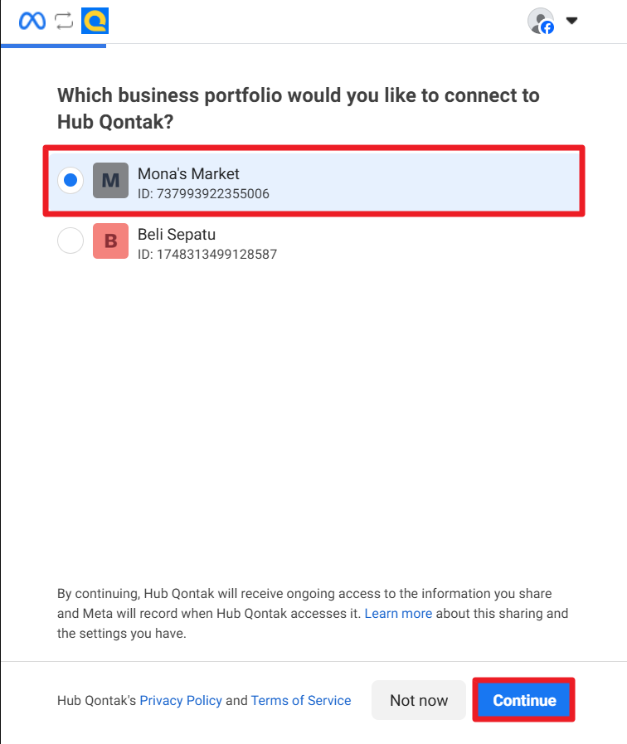Click the red B portfolio avatar
The width and height of the screenshot is (627, 744).
coord(110,241)
